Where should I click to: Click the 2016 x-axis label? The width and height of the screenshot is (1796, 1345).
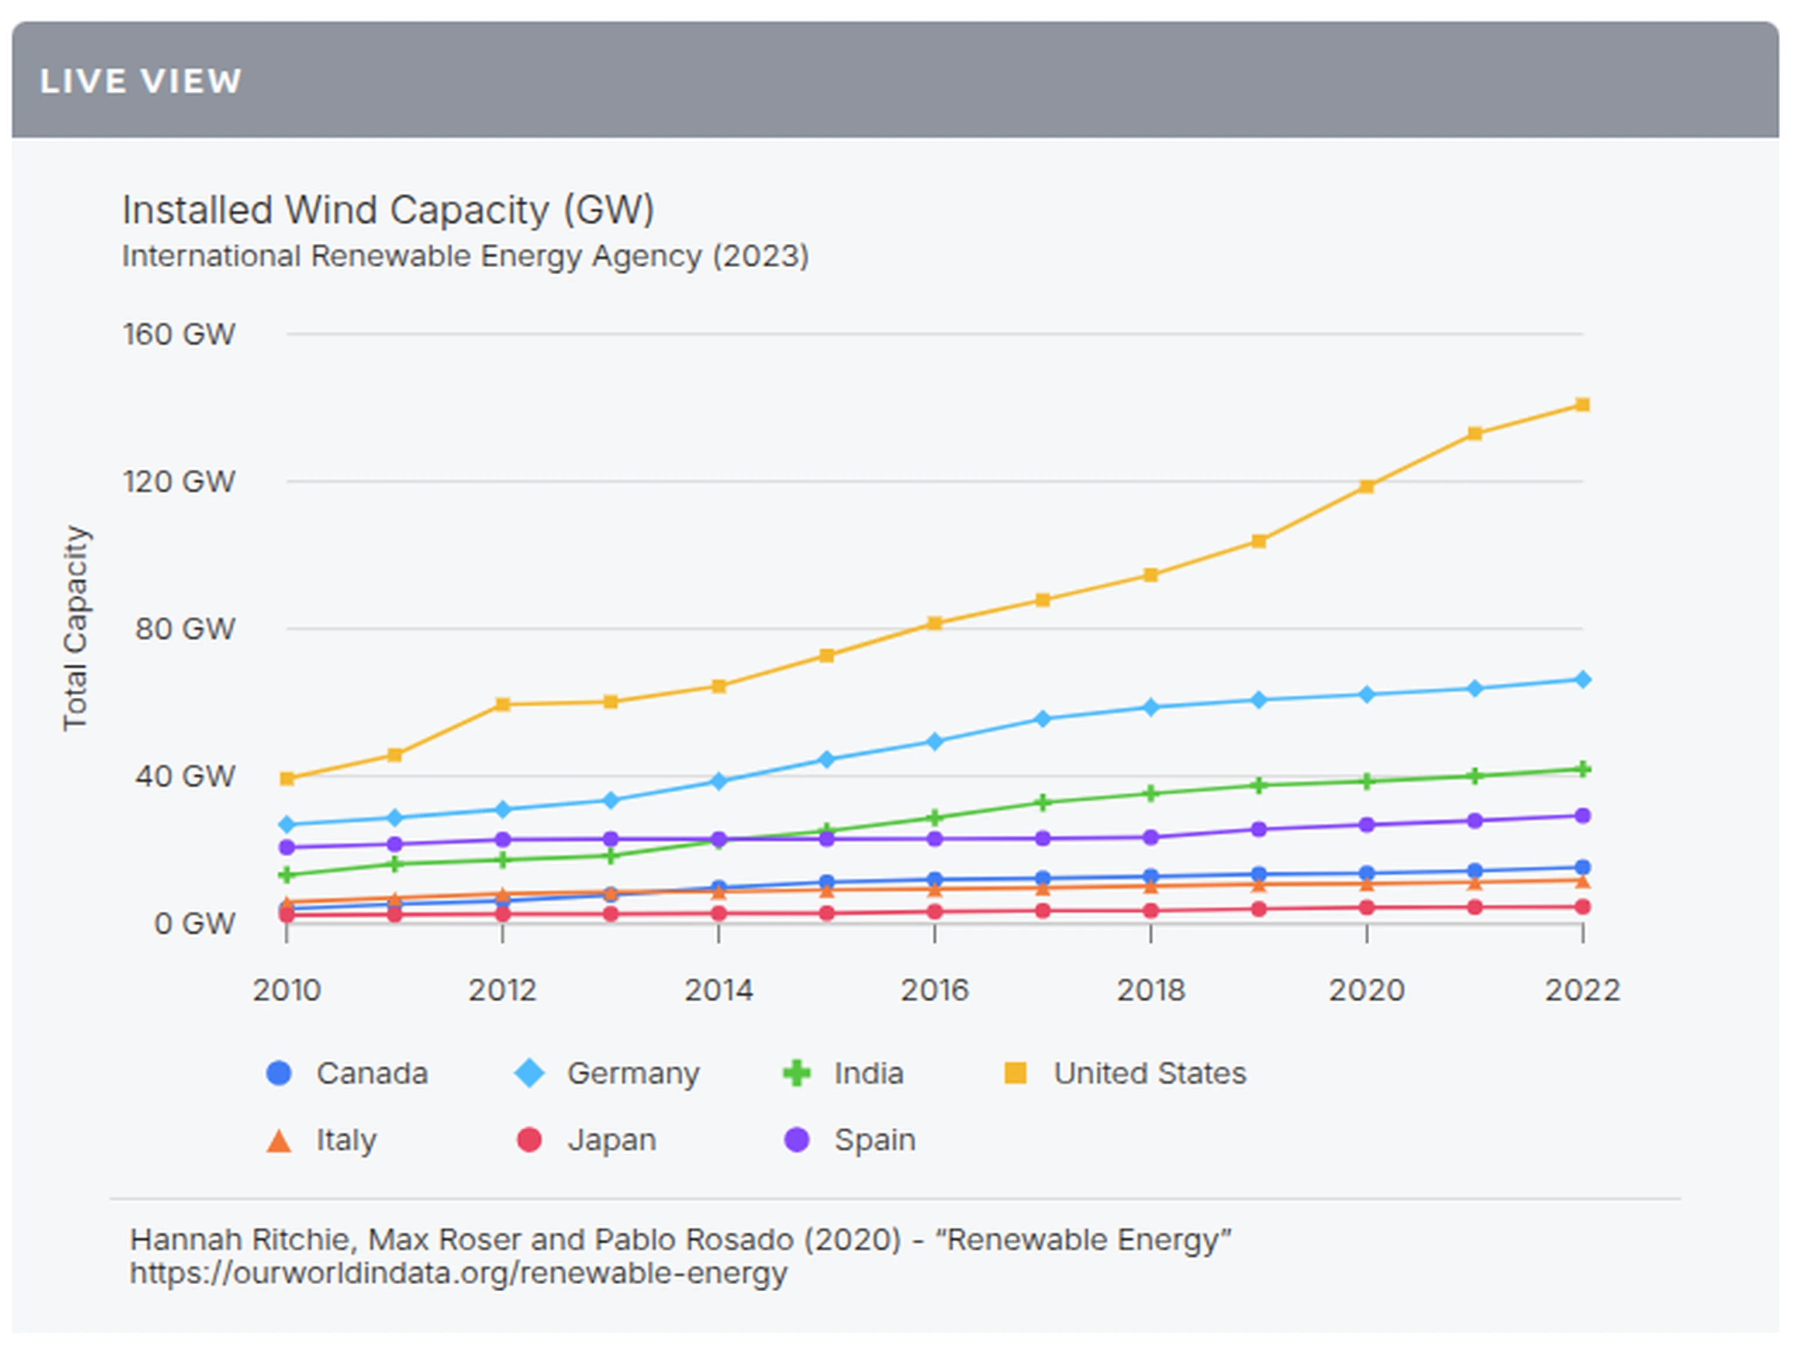click(934, 990)
